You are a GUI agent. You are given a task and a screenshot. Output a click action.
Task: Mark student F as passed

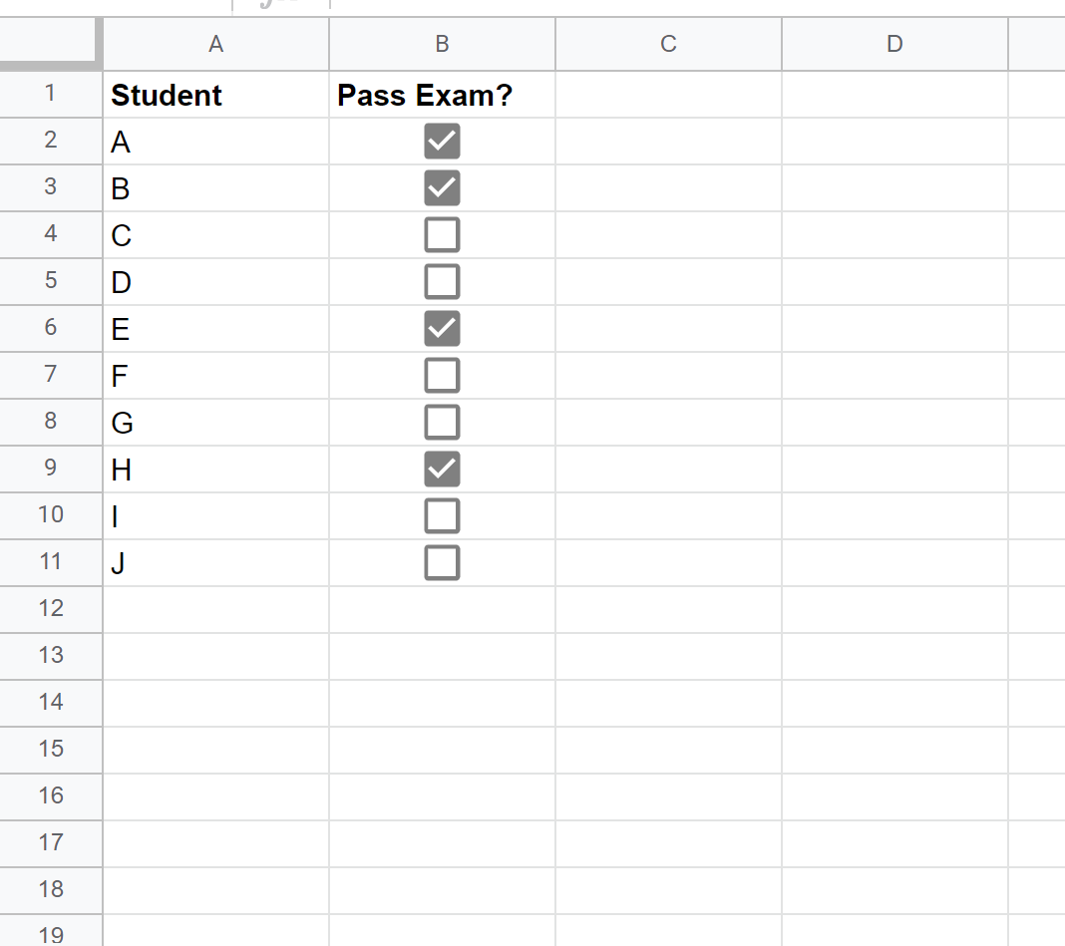click(x=442, y=375)
